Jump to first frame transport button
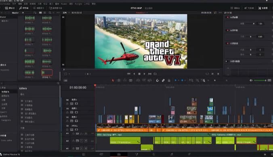This screenshot has height=157, width=273. pyautogui.click(x=129, y=74)
